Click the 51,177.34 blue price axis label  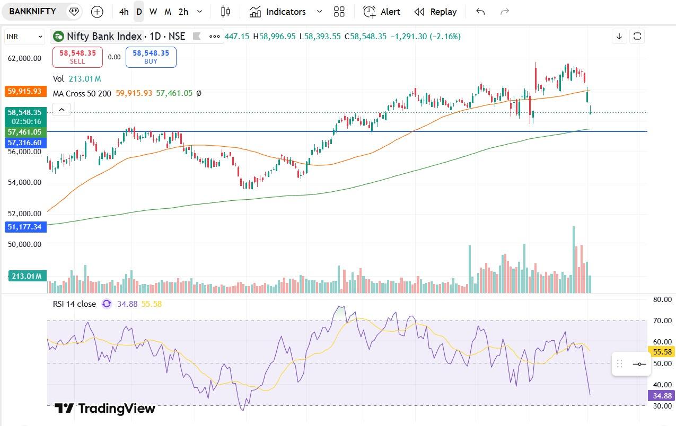click(25, 227)
